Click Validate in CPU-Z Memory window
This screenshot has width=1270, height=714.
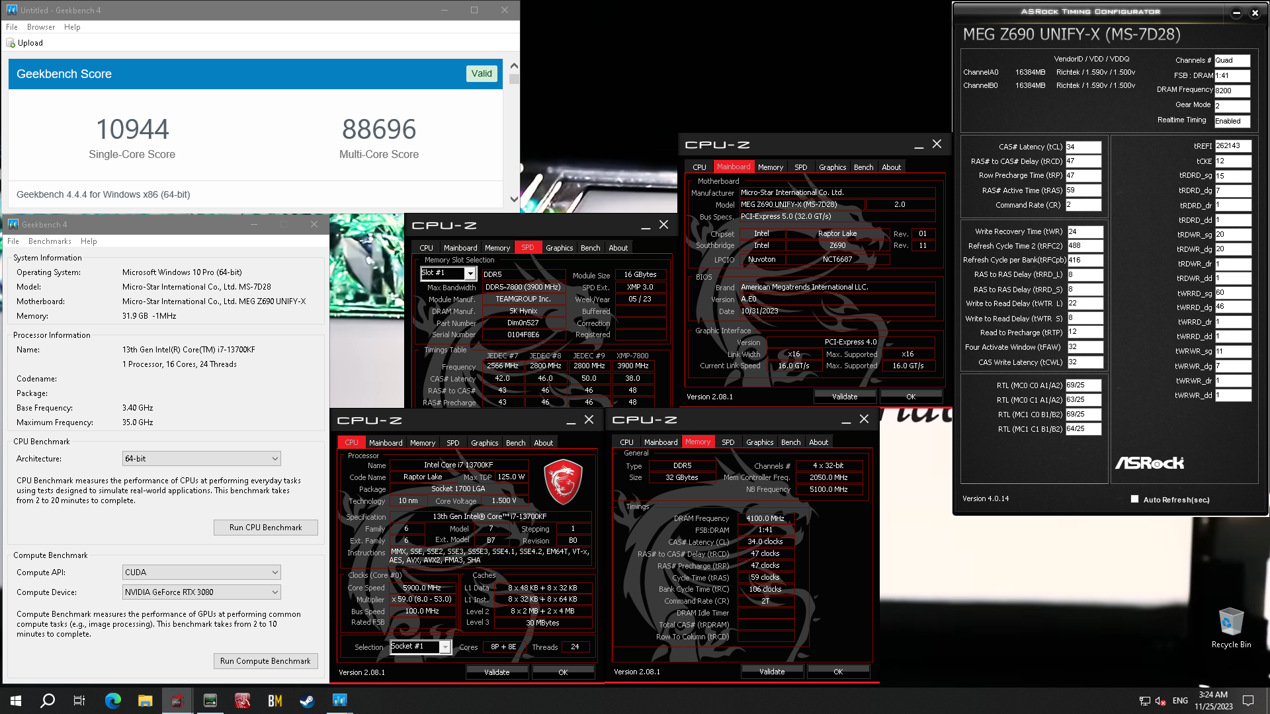(x=772, y=672)
